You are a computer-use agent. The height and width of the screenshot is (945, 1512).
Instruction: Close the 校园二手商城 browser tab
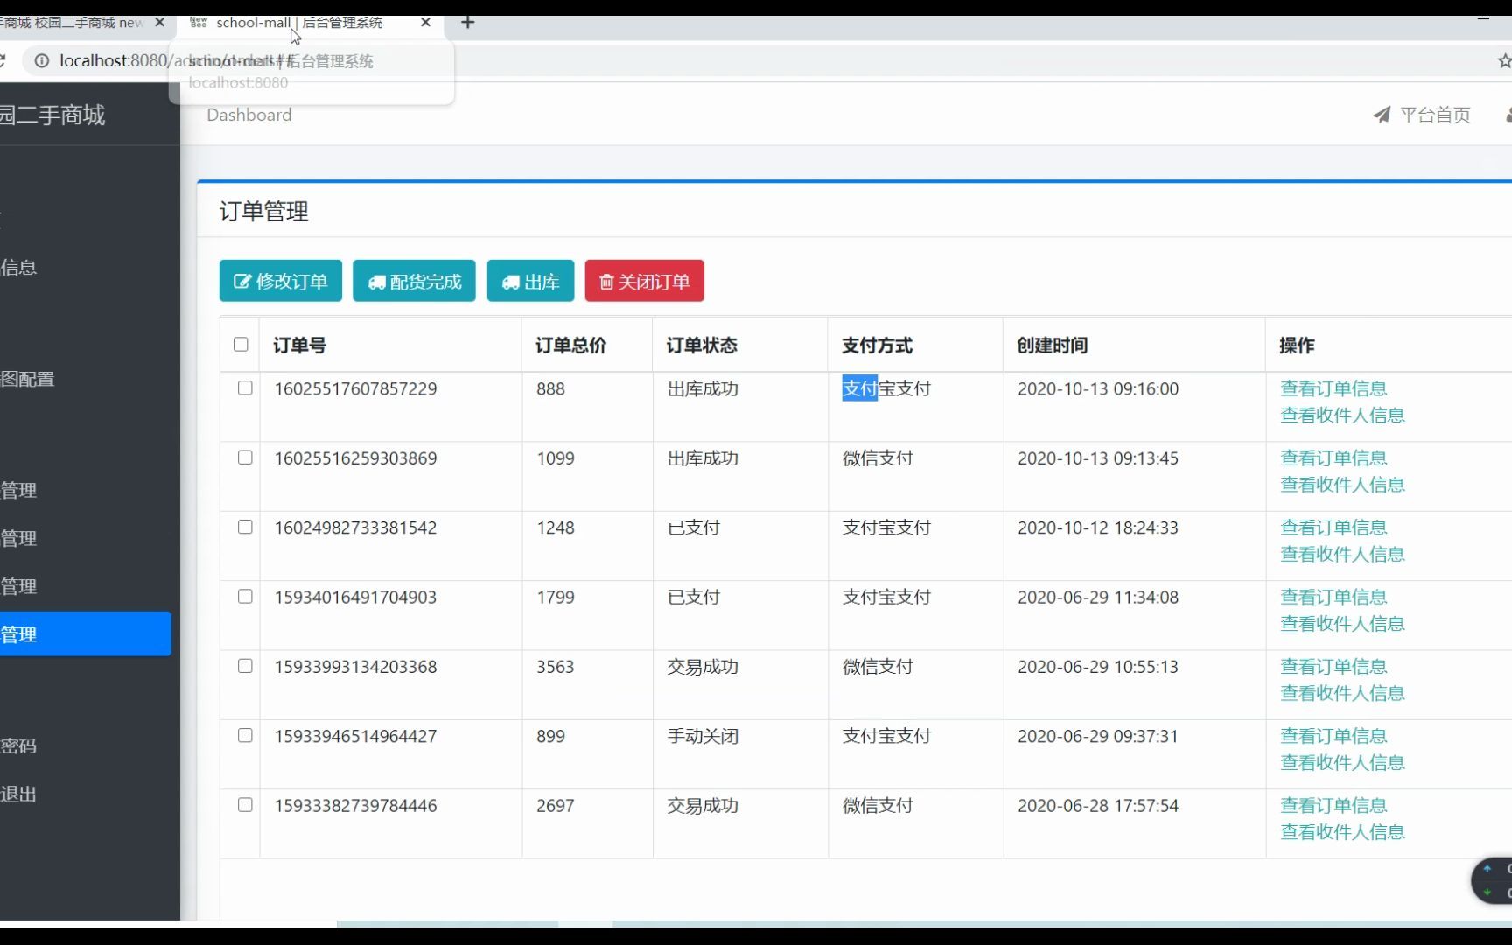point(159,23)
